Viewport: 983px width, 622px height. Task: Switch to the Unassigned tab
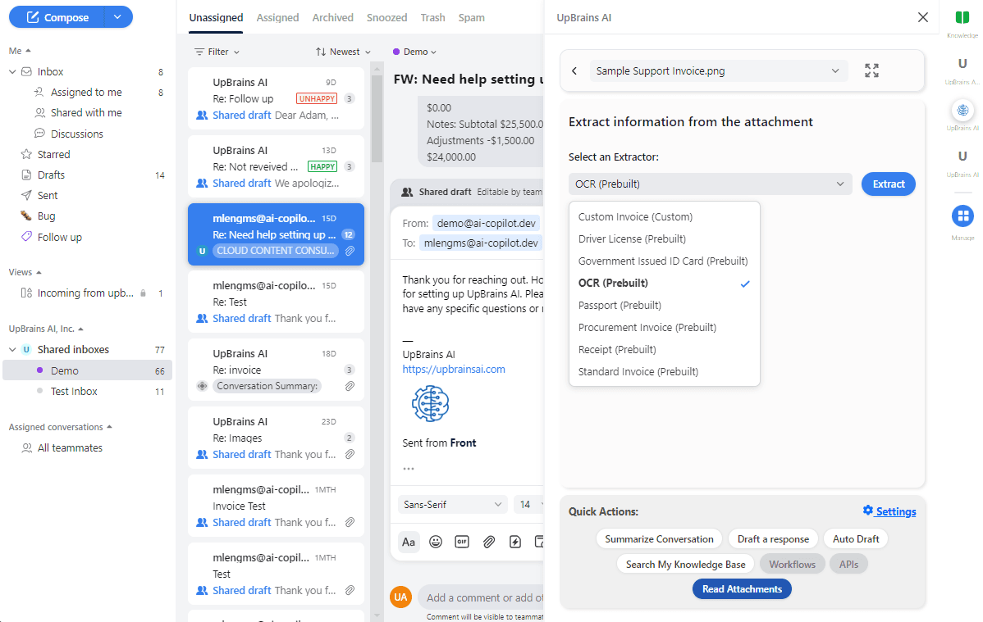(216, 17)
